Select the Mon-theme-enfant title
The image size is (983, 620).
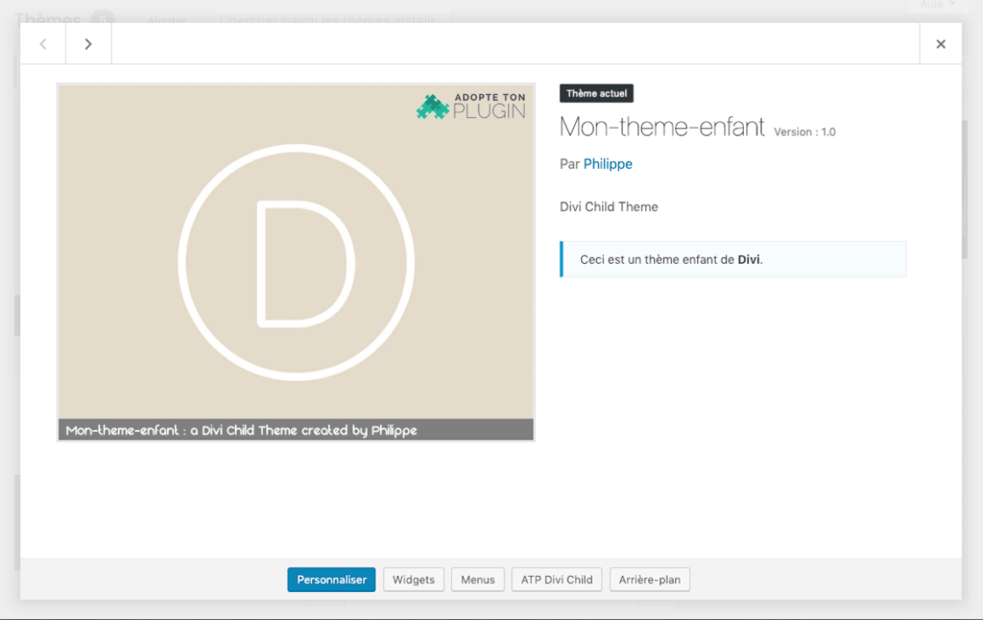pyautogui.click(x=662, y=127)
